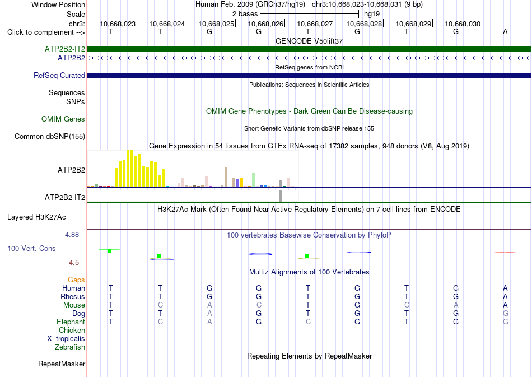The image size is (532, 377).
Task: Click Mouse row base C under 10,668,024
Action: tap(160, 305)
